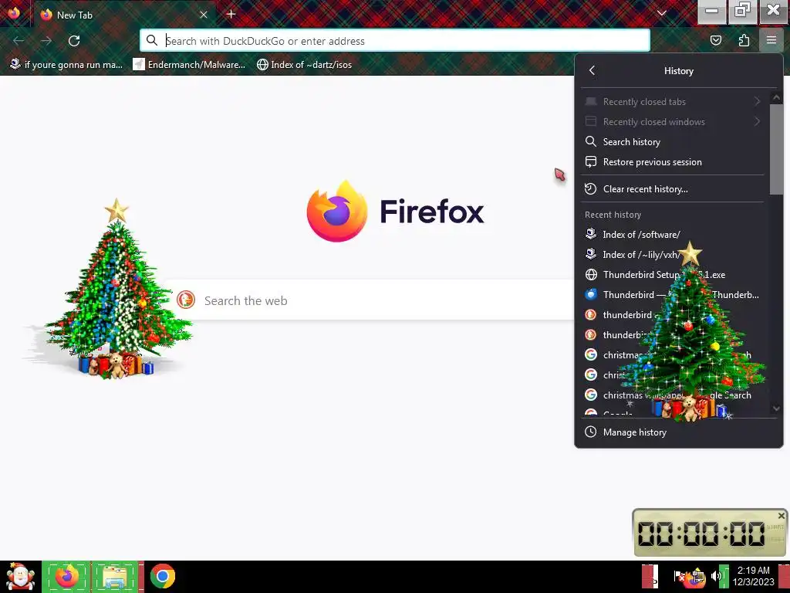Click the 00:00:00 timer display
This screenshot has height=593, width=790.
701,534
